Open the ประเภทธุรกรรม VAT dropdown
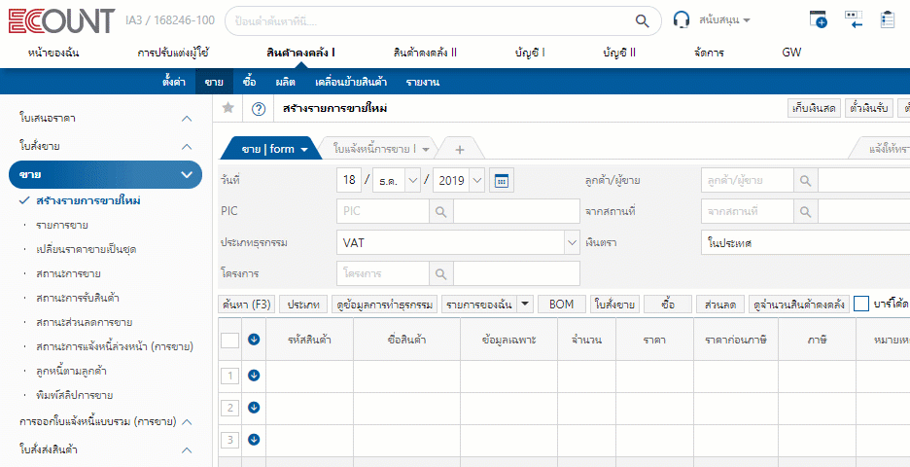Screen dimensions: 910x467 (571, 241)
